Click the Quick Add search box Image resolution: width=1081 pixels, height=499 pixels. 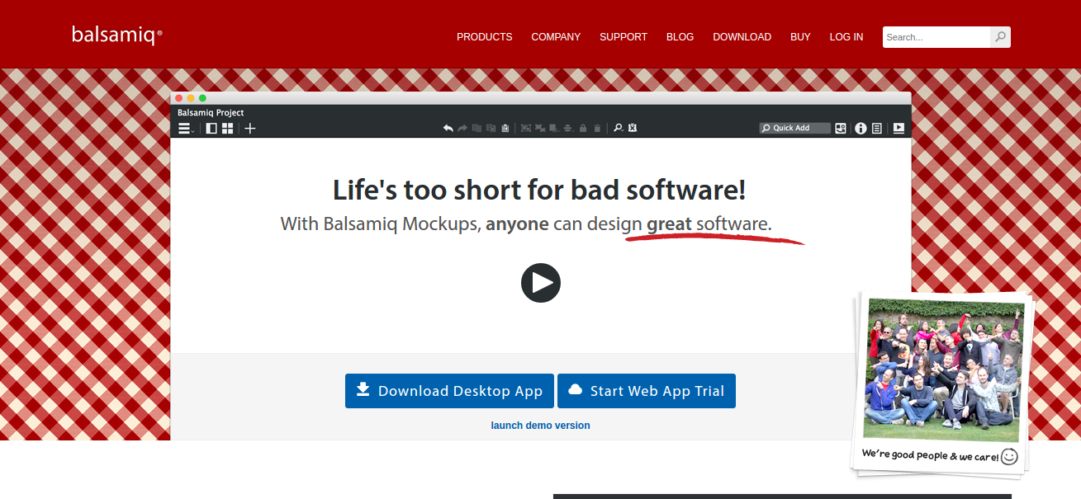click(x=795, y=128)
